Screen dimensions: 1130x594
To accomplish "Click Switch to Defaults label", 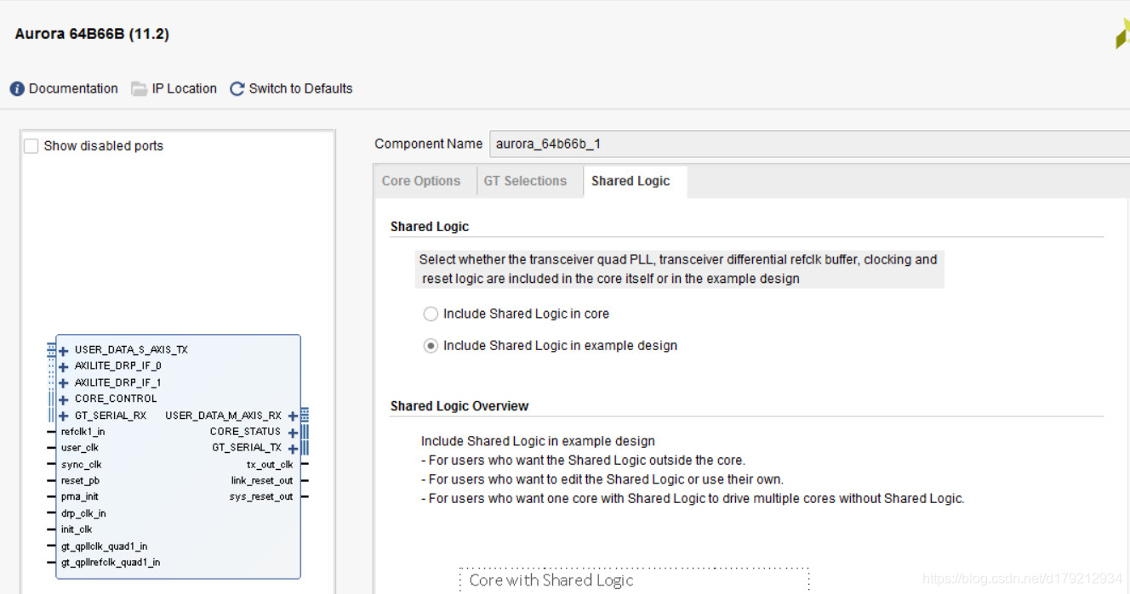I will [x=300, y=88].
